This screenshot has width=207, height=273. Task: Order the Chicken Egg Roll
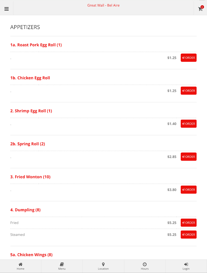(x=188, y=91)
